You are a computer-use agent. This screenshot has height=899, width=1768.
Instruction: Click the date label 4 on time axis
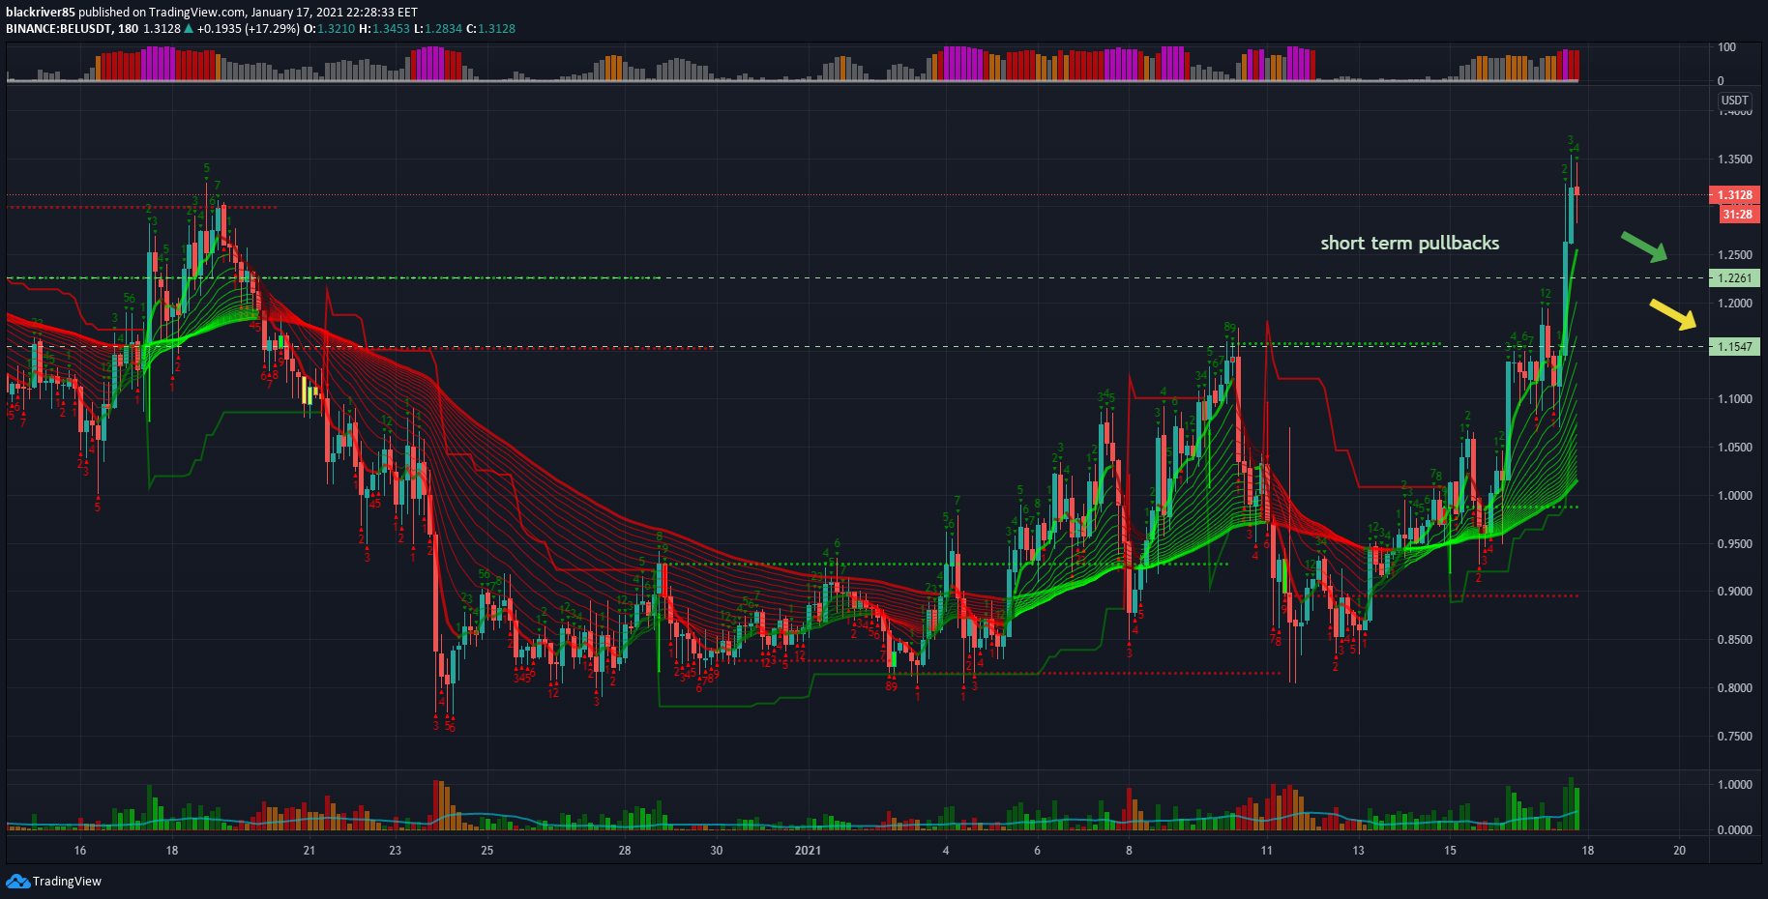coord(946,851)
